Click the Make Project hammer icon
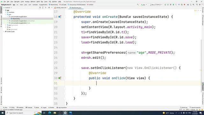This screenshot has height=115, width=204. [x=138, y=4]
